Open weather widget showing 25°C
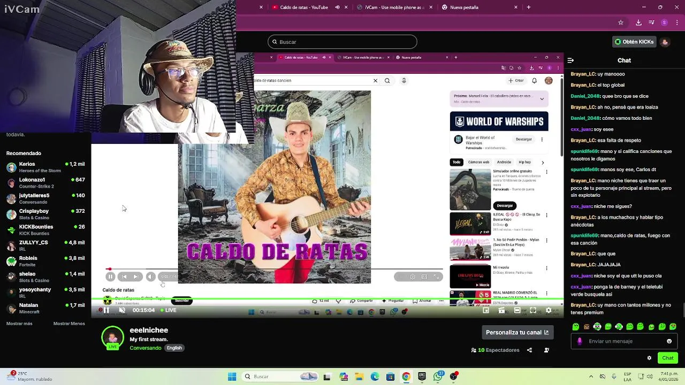The image size is (685, 385). [30, 376]
